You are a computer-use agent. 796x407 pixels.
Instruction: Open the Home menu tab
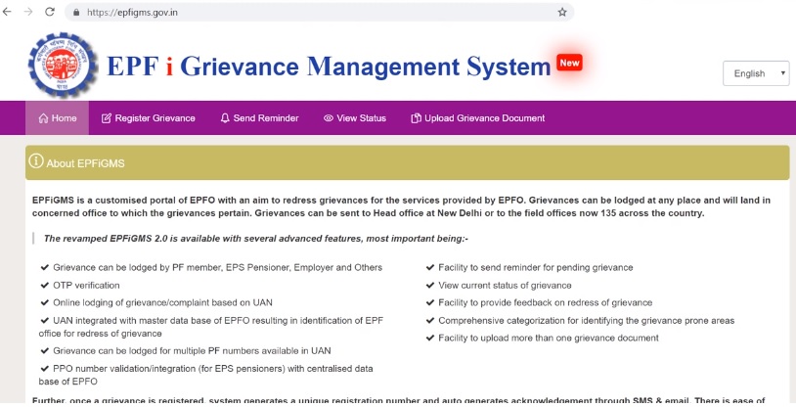pyautogui.click(x=58, y=117)
